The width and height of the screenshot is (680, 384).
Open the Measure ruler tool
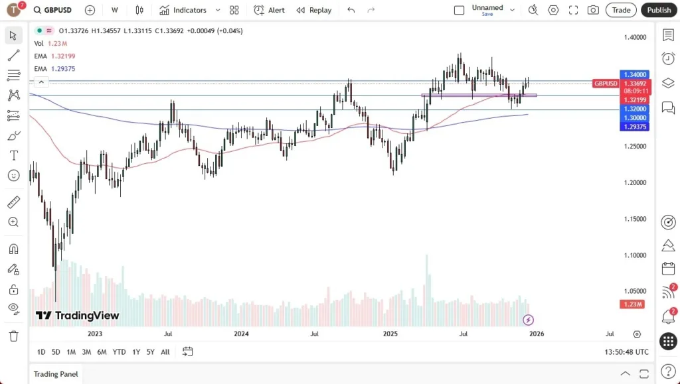pyautogui.click(x=13, y=202)
